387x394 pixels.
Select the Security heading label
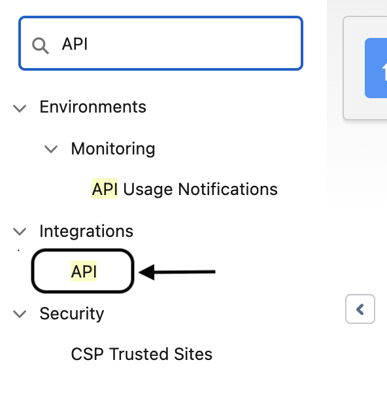[72, 313]
